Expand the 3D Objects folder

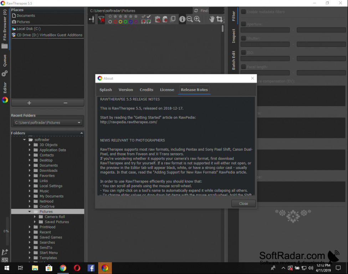click(x=30, y=145)
